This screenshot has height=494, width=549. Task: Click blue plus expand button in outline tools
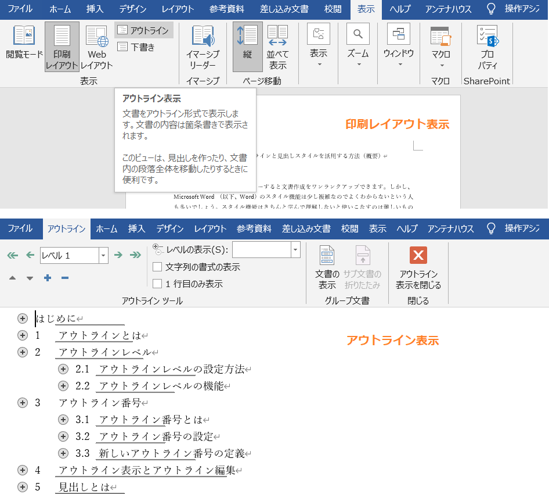[48, 278]
